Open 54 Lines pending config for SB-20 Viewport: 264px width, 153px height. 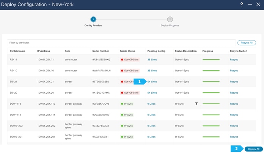pyautogui.click(x=152, y=93)
